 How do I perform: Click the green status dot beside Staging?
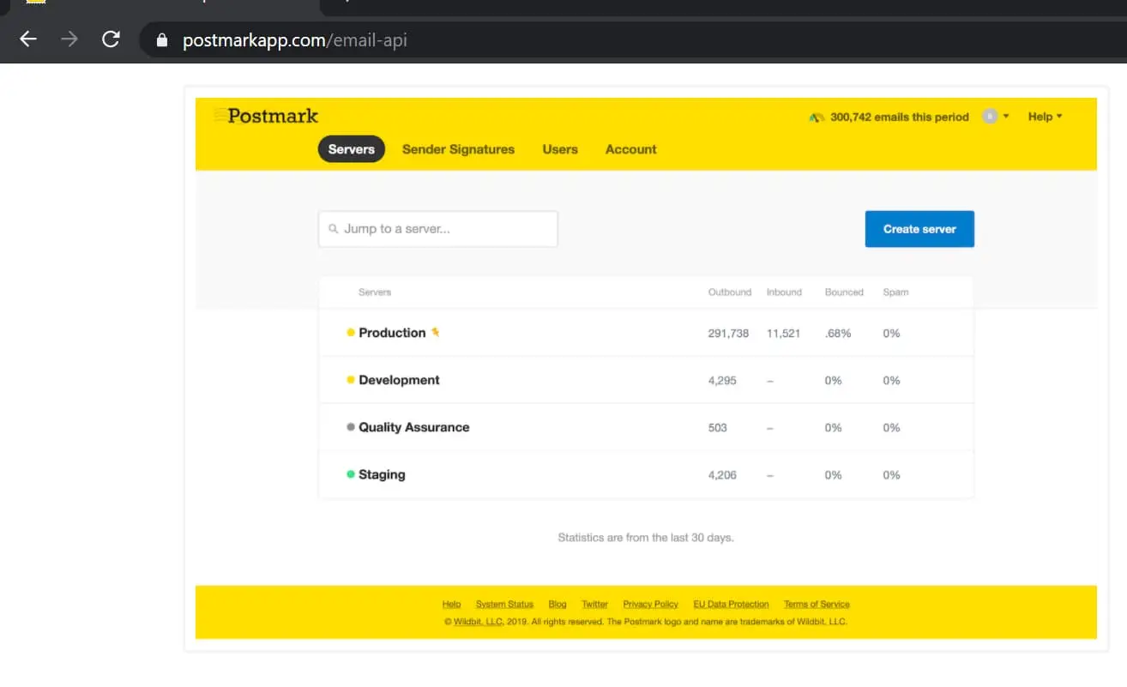[351, 474]
